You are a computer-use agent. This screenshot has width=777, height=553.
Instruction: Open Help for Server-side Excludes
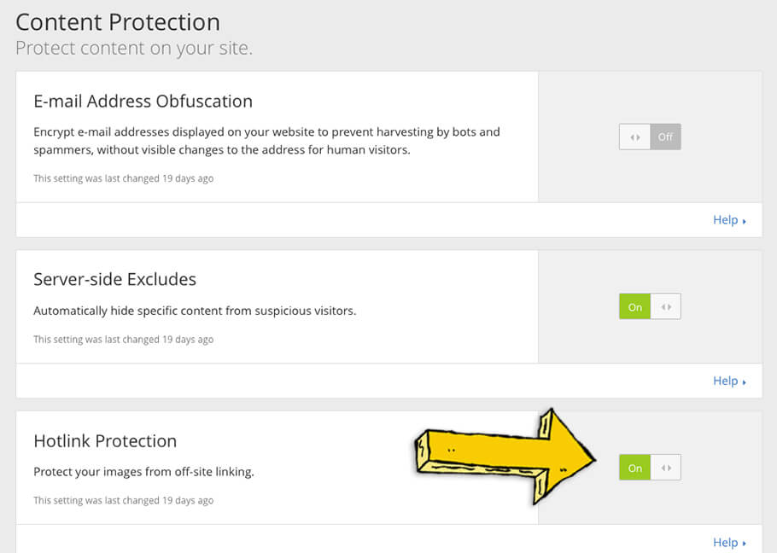click(725, 381)
